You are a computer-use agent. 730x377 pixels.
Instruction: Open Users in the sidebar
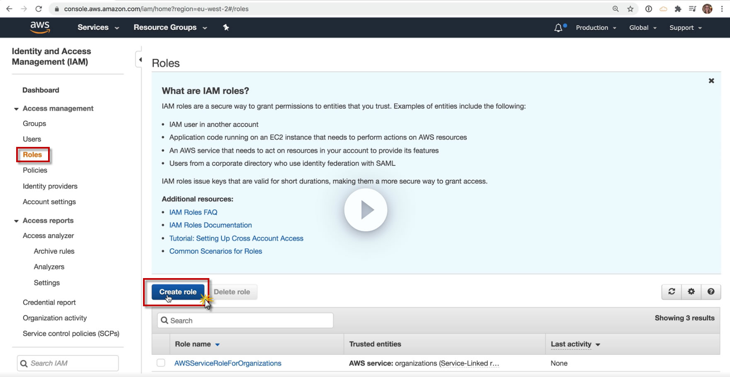(32, 139)
